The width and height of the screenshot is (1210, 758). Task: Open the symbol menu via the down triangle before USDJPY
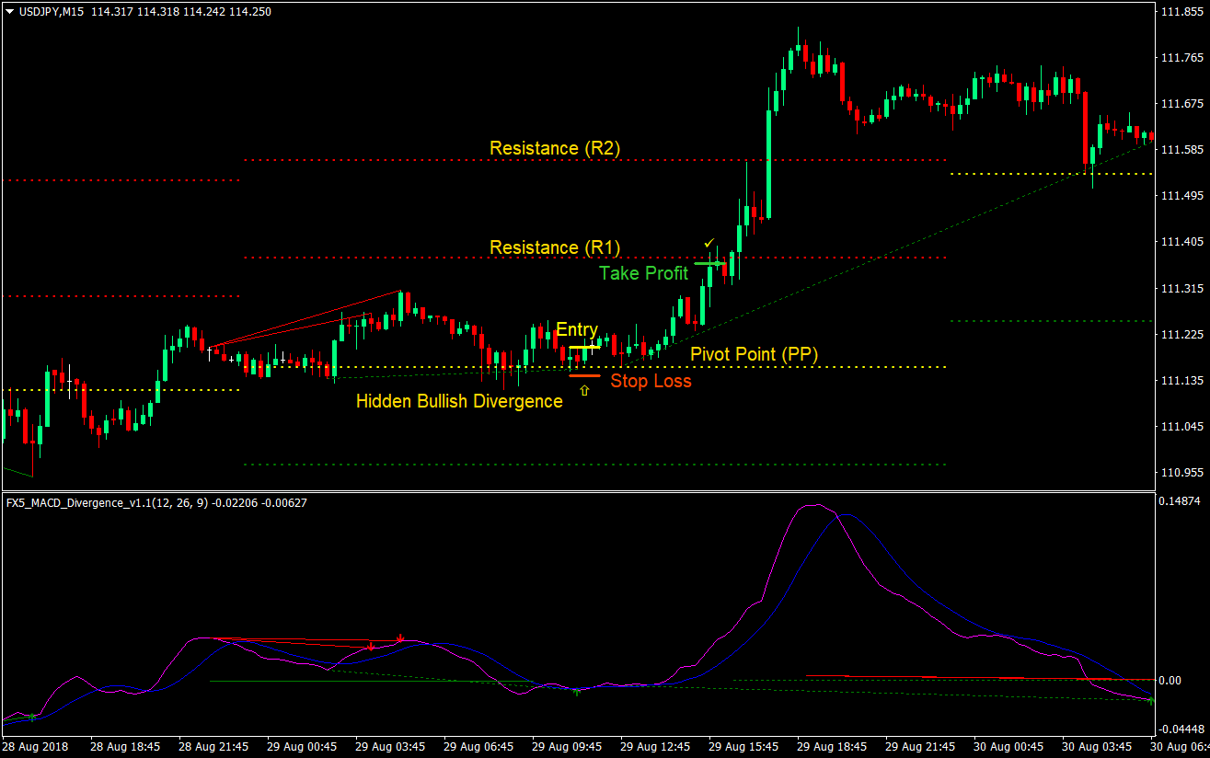coord(9,11)
